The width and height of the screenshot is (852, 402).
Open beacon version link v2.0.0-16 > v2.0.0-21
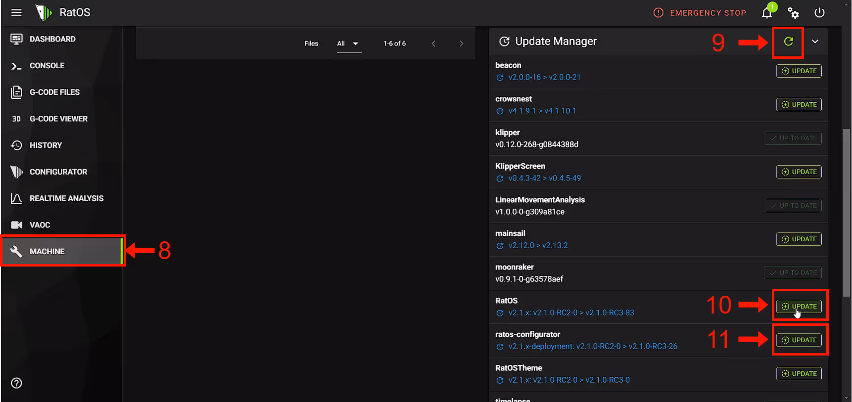pyautogui.click(x=544, y=77)
